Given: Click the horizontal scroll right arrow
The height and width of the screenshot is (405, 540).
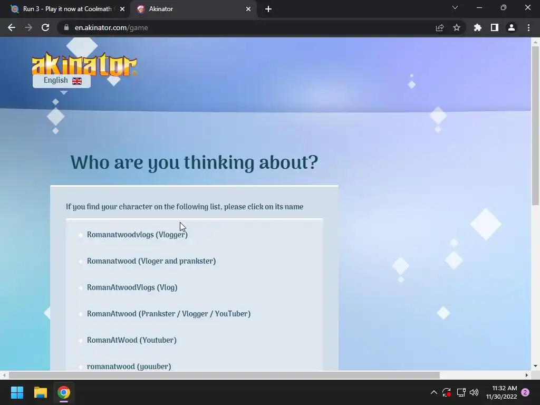Looking at the screenshot, I should (x=527, y=375).
